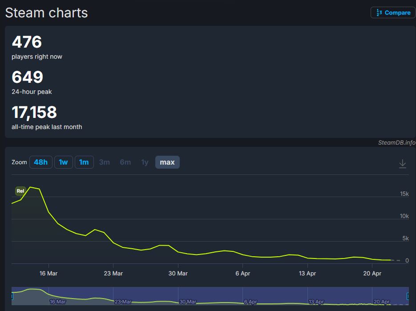This screenshot has width=416, height=311.
Task: Grab the right navigator range handle
Action: (408, 296)
